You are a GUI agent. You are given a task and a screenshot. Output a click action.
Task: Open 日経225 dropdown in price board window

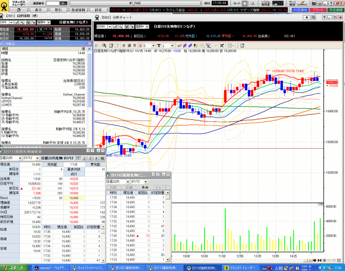tap(20, 158)
